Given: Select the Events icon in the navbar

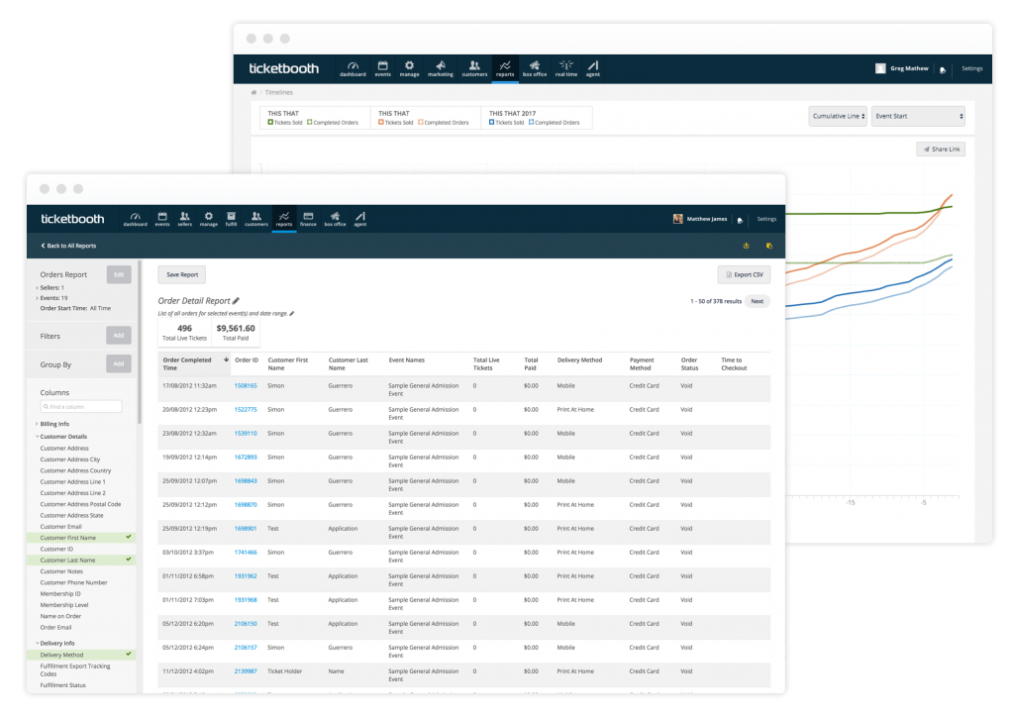Looking at the screenshot, I should [162, 218].
